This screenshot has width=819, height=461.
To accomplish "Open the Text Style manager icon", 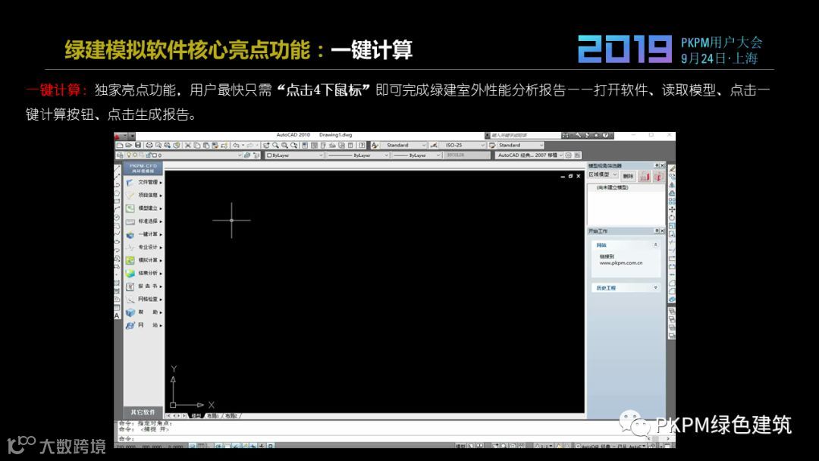I will pyautogui.click(x=375, y=145).
